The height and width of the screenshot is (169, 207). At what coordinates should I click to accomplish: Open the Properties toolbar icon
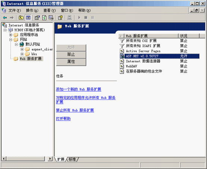tap(37, 18)
